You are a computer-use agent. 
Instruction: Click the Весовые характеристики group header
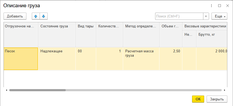click(205, 26)
